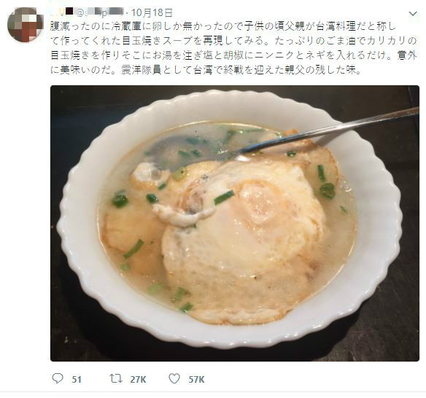The width and height of the screenshot is (426, 398).
Task: Open the author's blurred @handle link
Action: 99,12
